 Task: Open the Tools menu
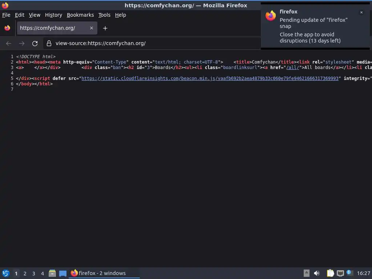104,15
